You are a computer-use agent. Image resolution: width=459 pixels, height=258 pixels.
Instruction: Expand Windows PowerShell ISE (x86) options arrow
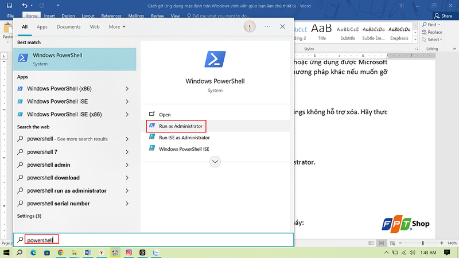[127, 114]
